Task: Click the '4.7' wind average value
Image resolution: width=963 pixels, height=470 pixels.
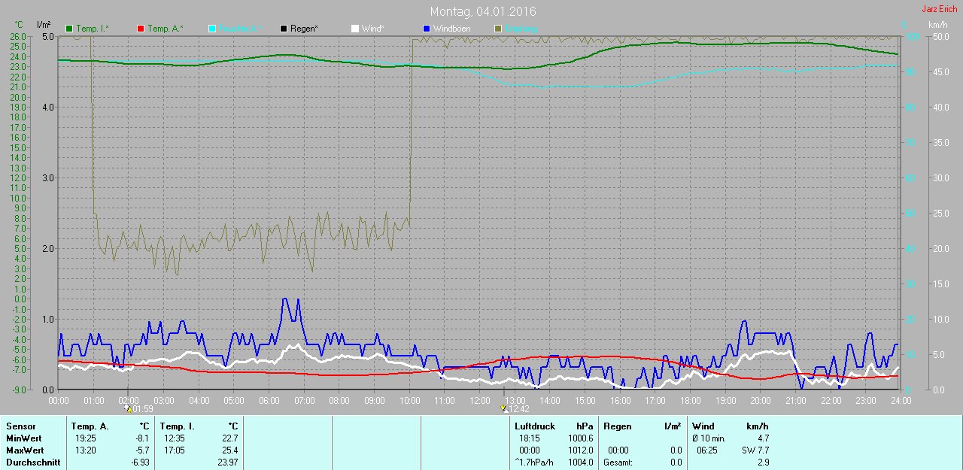Action: [763, 438]
